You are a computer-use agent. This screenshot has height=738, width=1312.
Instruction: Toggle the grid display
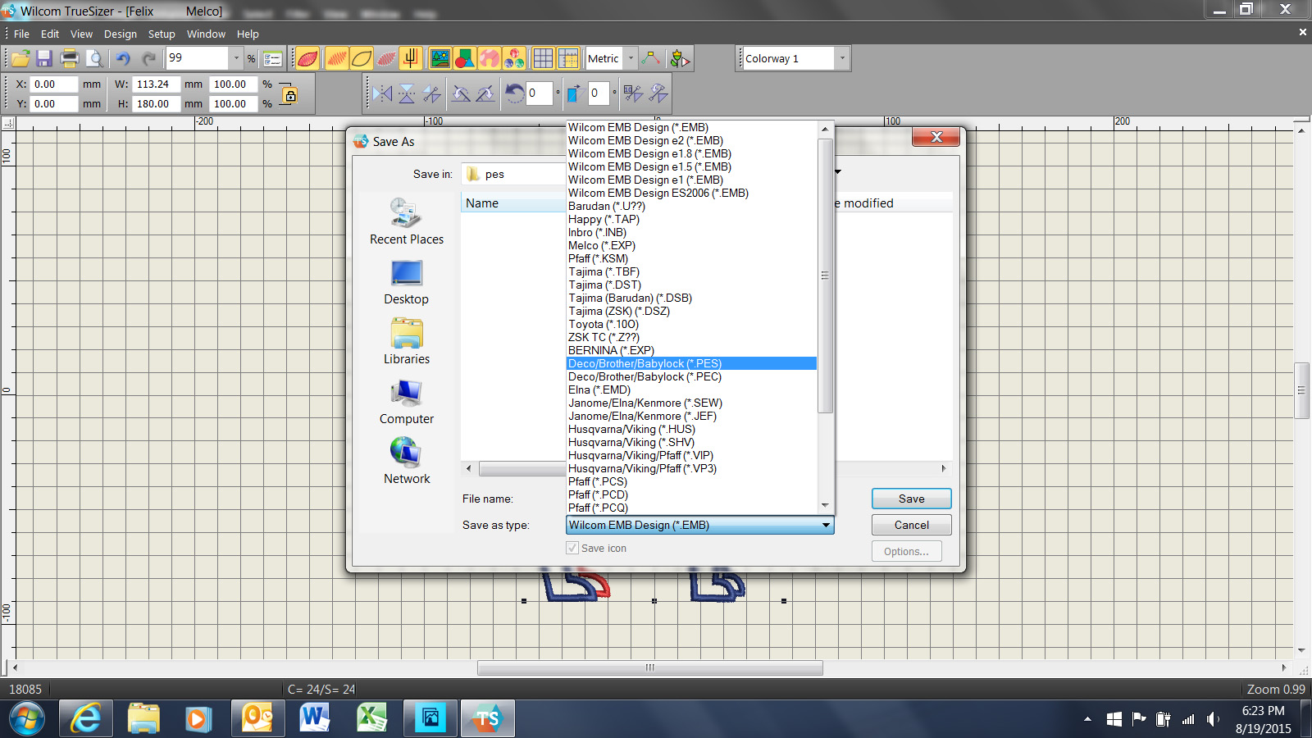(x=543, y=58)
